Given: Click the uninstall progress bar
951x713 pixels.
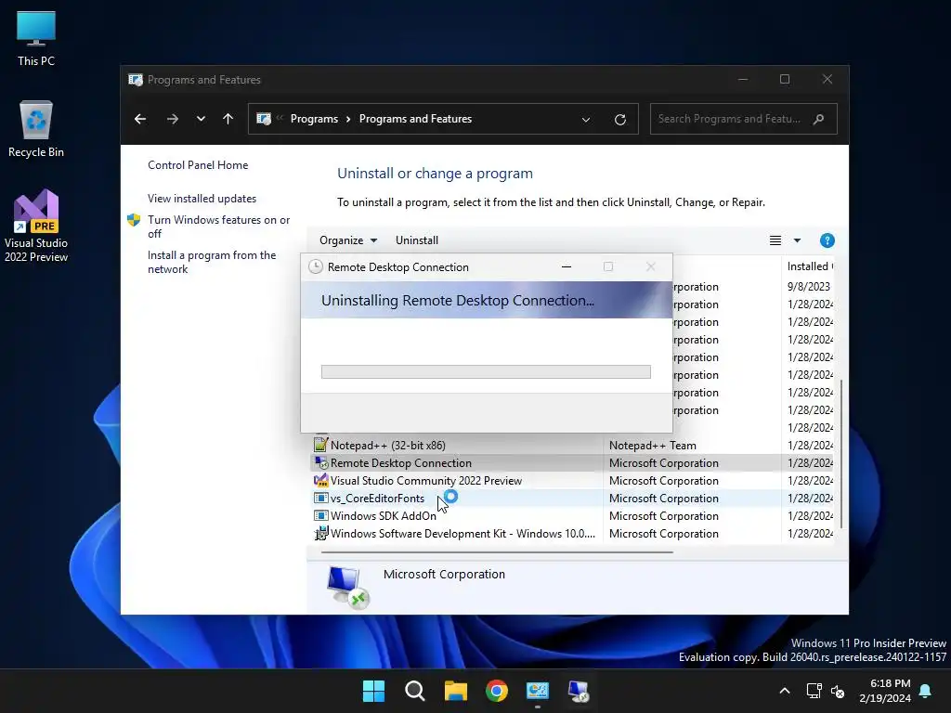Looking at the screenshot, I should pyautogui.click(x=486, y=371).
